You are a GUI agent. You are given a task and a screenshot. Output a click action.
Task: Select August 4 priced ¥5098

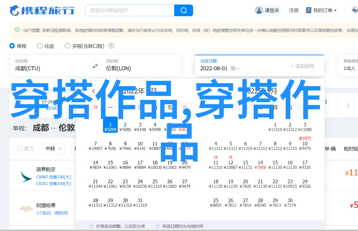click(x=155, y=127)
